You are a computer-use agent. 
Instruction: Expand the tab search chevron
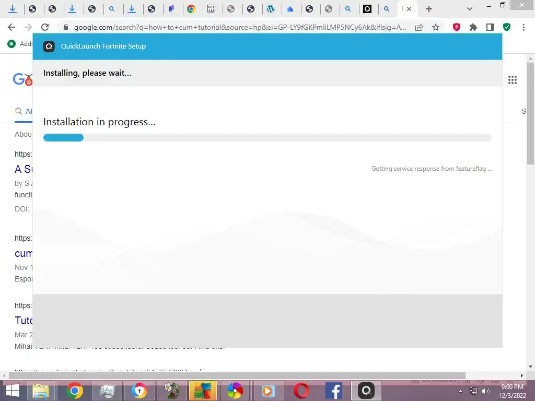coord(470,9)
